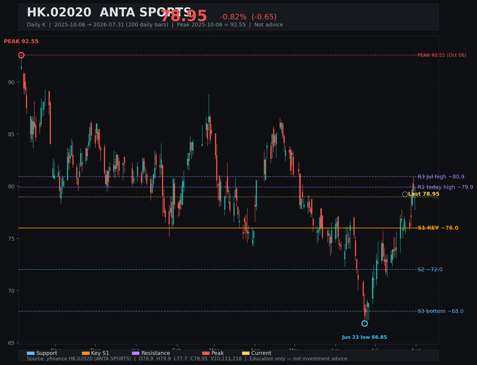Image resolution: width=477 pixels, height=365 pixels.
Task: Click the "Last 78.95" price label
Action: click(x=424, y=194)
